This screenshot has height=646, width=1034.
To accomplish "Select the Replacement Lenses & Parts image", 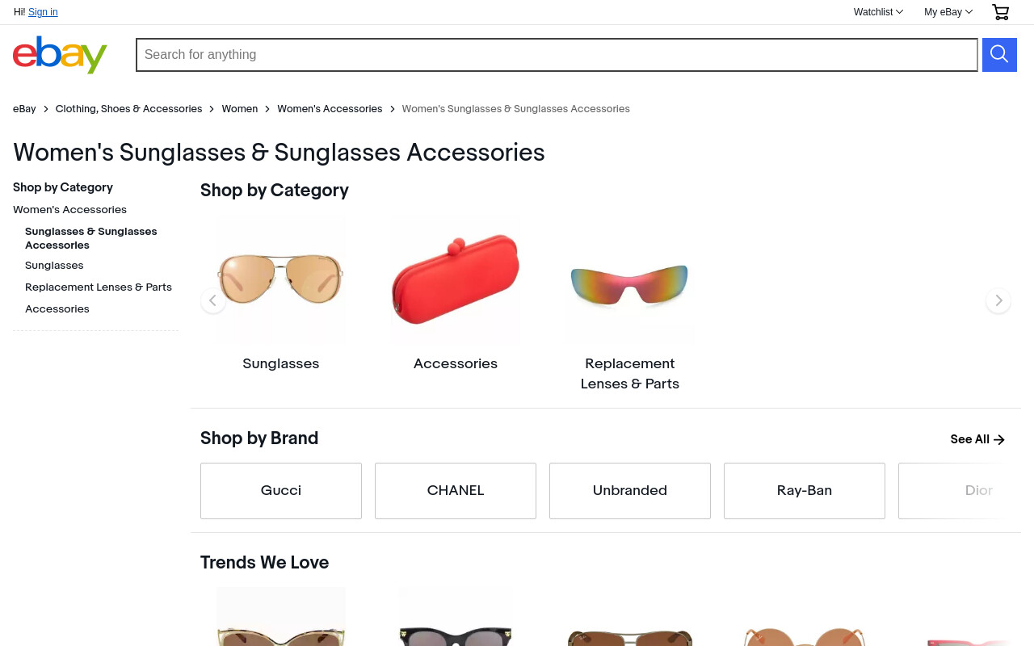I will (x=630, y=280).
